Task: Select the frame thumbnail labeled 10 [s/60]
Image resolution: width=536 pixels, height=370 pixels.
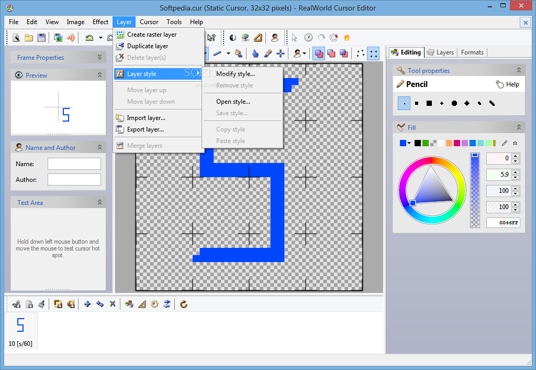Action: click(x=20, y=330)
